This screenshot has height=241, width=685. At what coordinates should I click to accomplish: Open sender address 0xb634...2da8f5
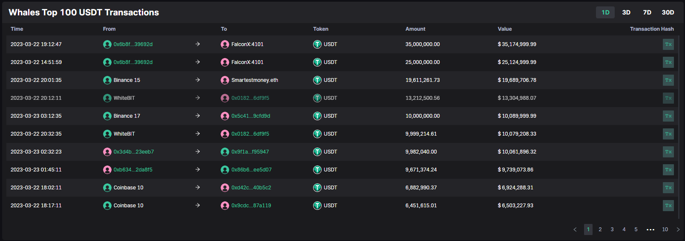tap(133, 170)
